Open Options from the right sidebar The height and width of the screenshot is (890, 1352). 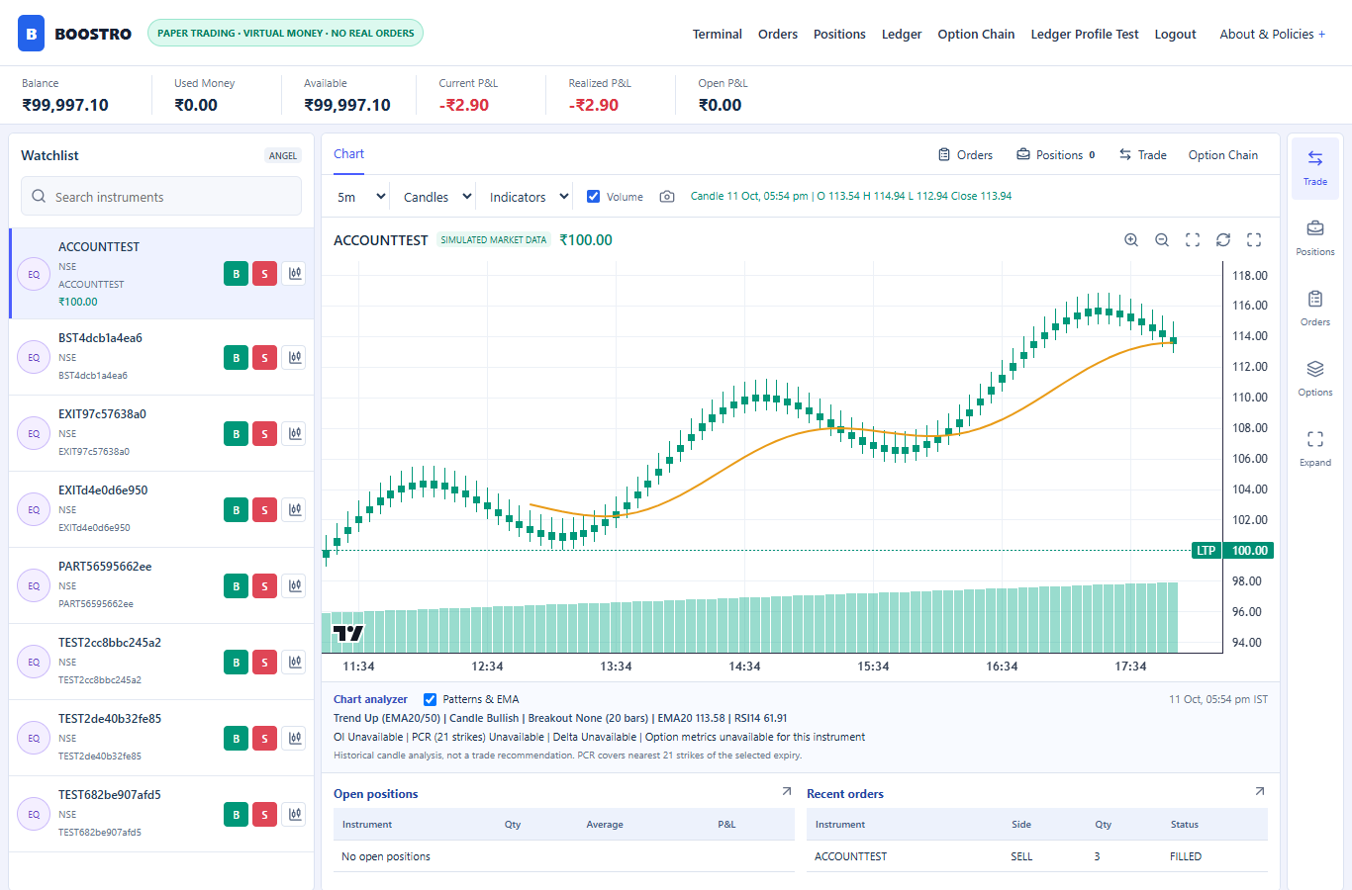click(1315, 379)
